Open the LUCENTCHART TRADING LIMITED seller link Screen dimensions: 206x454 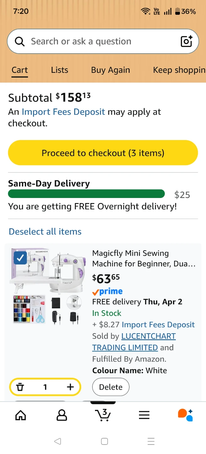point(148,336)
